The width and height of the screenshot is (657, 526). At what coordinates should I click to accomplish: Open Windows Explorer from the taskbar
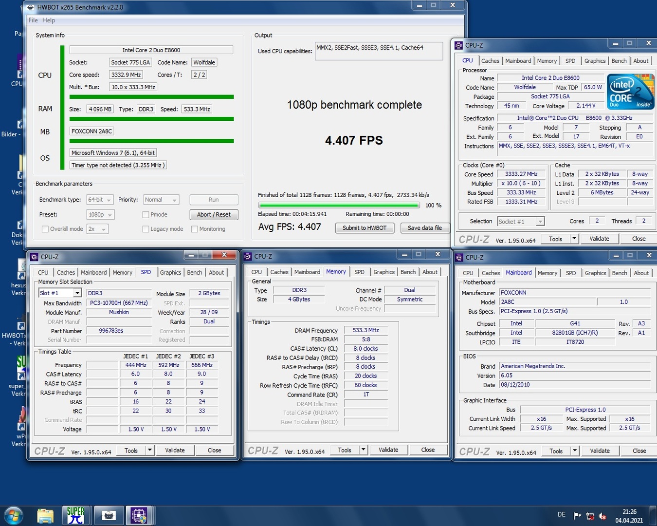45,516
